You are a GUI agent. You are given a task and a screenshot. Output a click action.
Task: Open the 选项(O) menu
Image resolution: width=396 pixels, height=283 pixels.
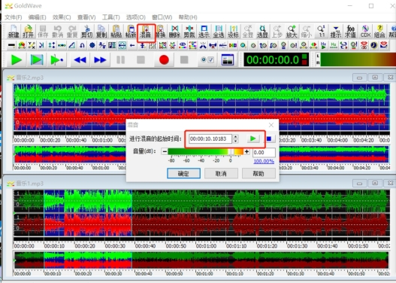point(135,17)
